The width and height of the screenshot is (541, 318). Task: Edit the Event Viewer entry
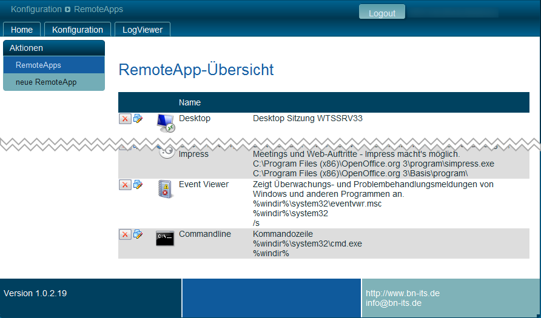[138, 184]
